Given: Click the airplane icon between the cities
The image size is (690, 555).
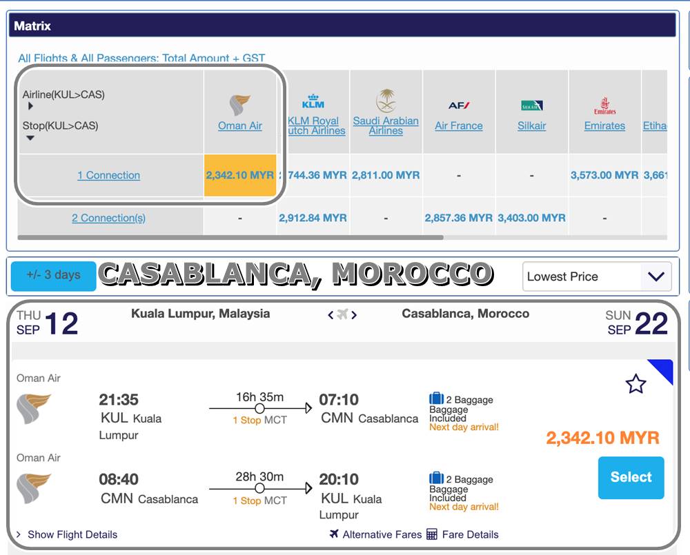Looking at the screenshot, I should (342, 314).
